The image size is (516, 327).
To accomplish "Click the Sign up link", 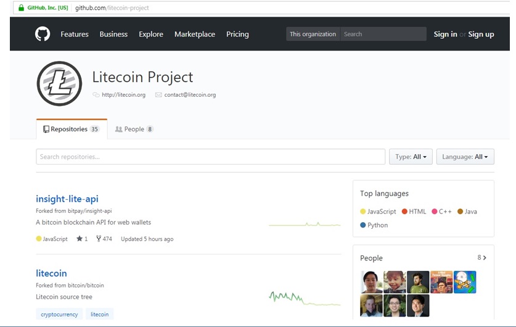I will [481, 35].
